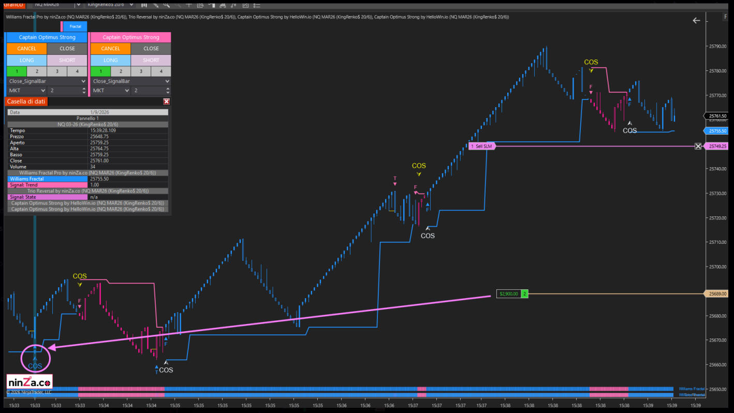Select quantity preset 2 in blue panel
The width and height of the screenshot is (734, 413).
click(36, 71)
